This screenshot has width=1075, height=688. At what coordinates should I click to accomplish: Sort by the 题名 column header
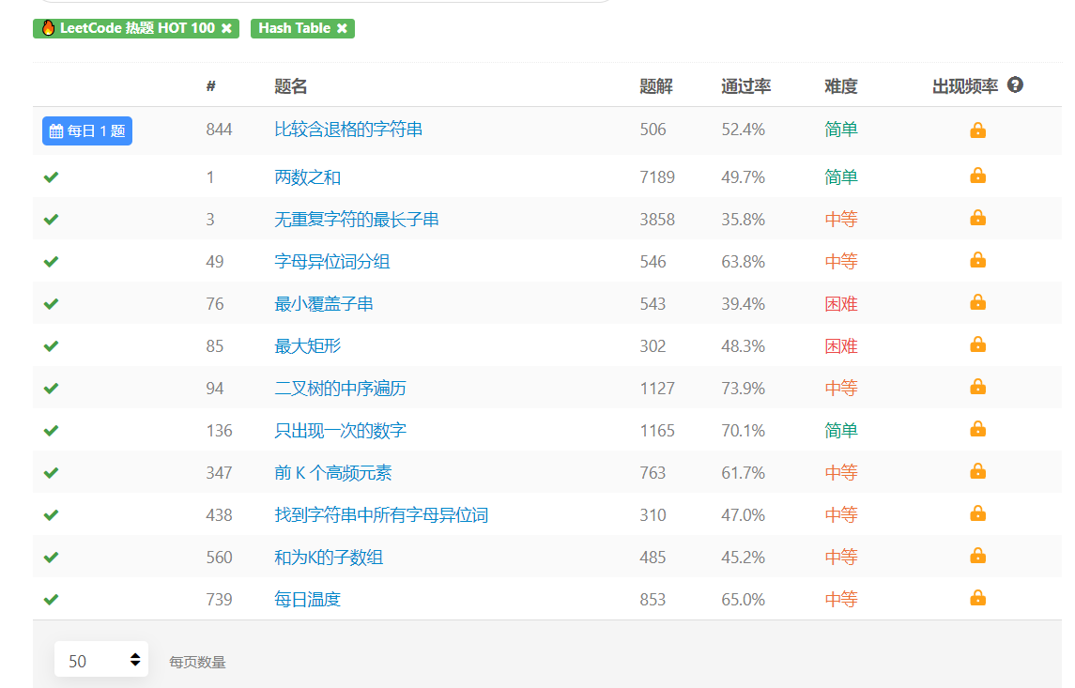point(291,86)
